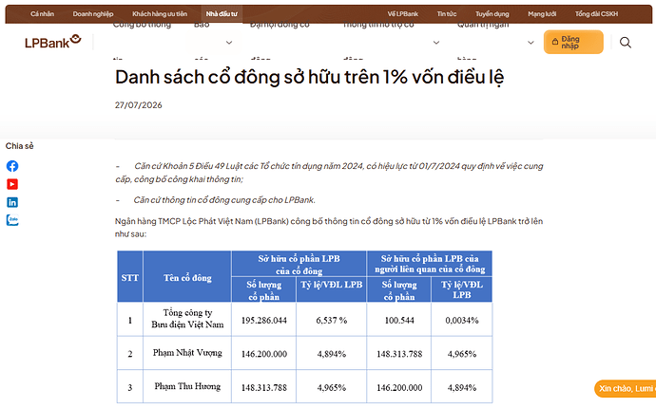Screen dimensions: 656x408
Task: Select the Cá nhân tab
Action: pos(42,14)
